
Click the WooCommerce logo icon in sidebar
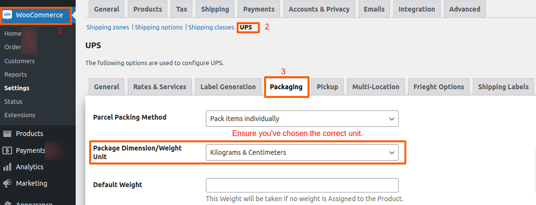(x=8, y=15)
